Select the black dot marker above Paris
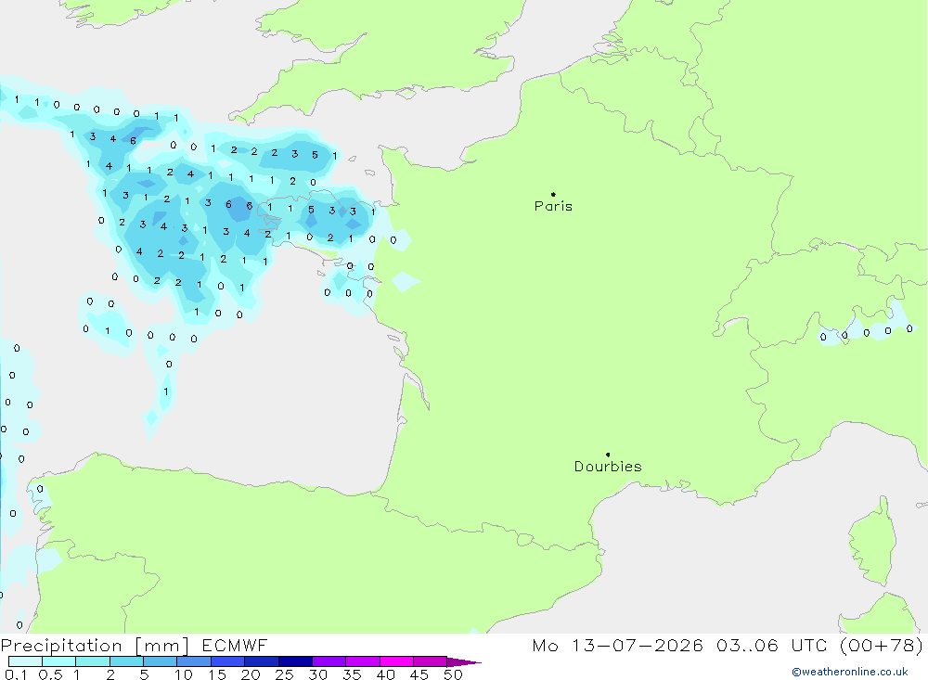This screenshot has width=928, height=680. [x=553, y=194]
